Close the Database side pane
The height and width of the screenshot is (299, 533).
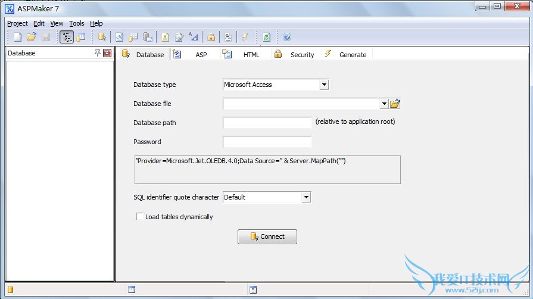107,53
